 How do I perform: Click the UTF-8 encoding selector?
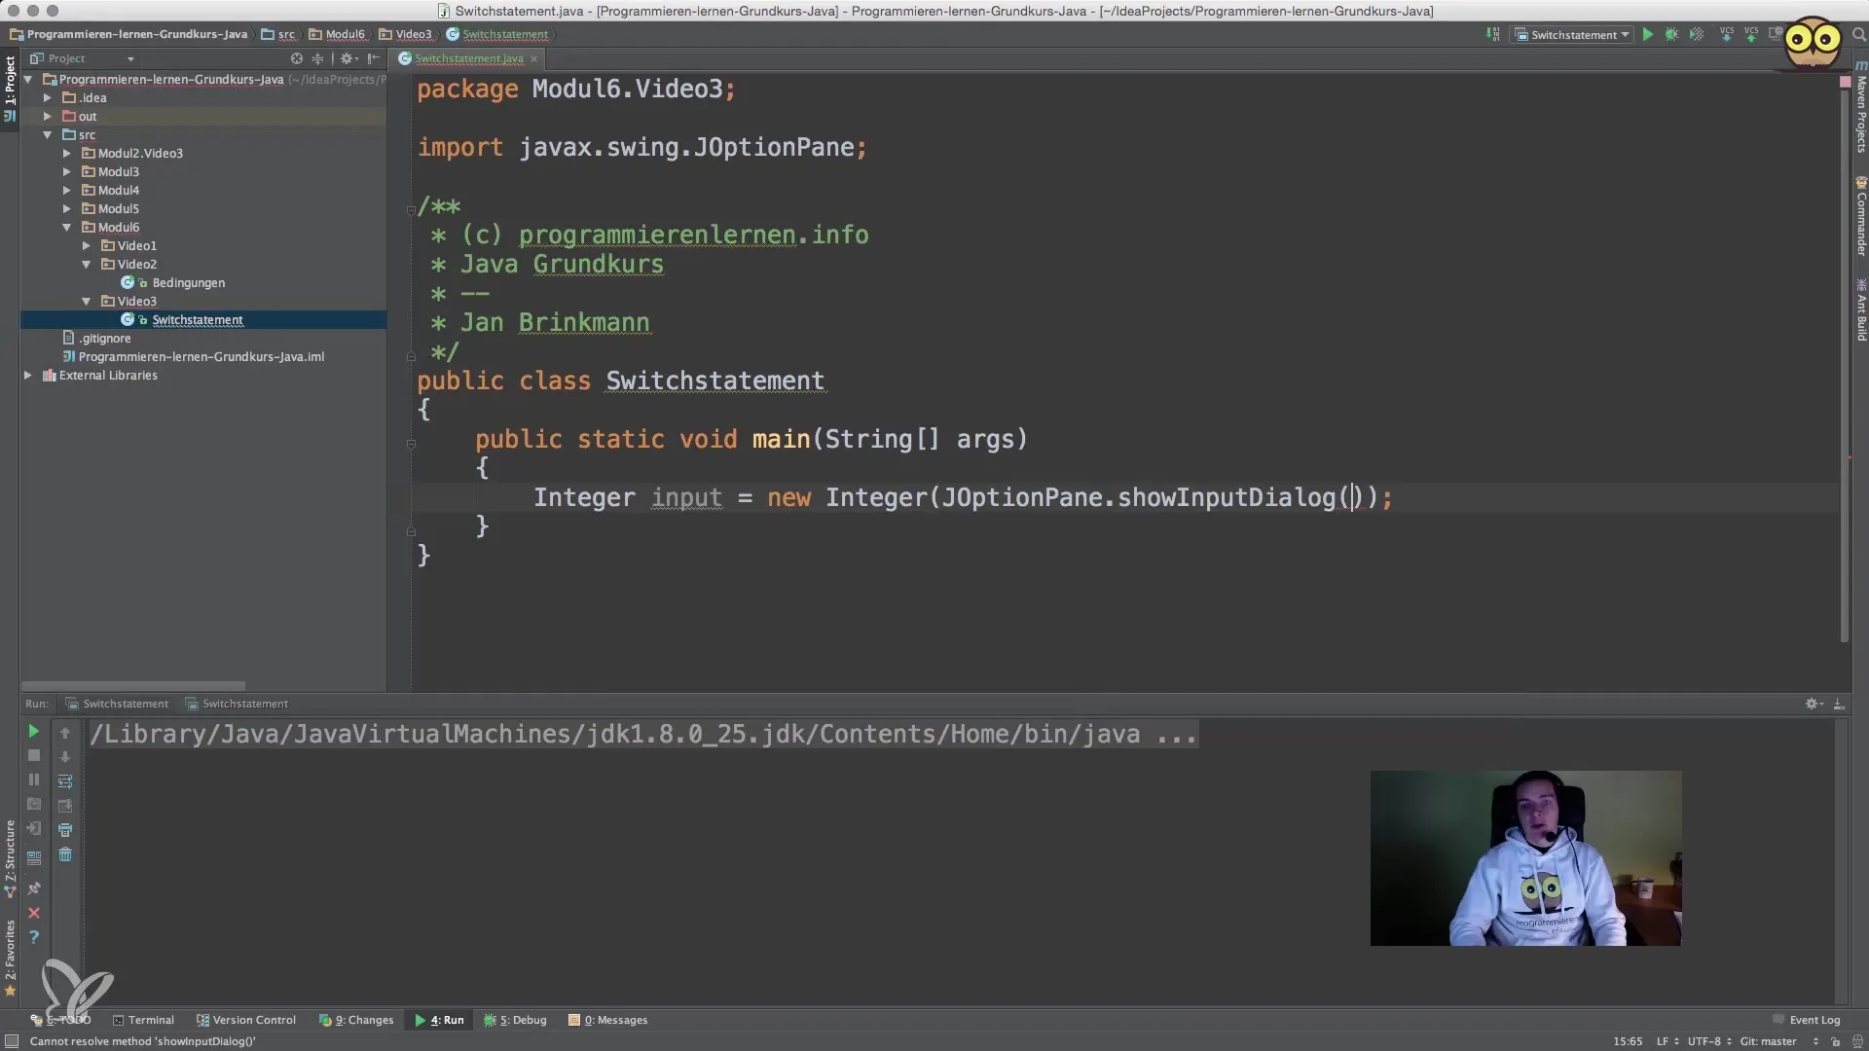coord(1709,1041)
